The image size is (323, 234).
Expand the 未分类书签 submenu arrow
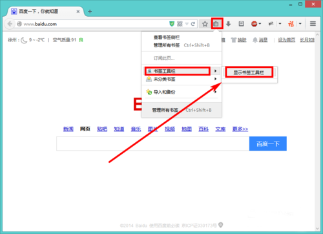(215, 79)
